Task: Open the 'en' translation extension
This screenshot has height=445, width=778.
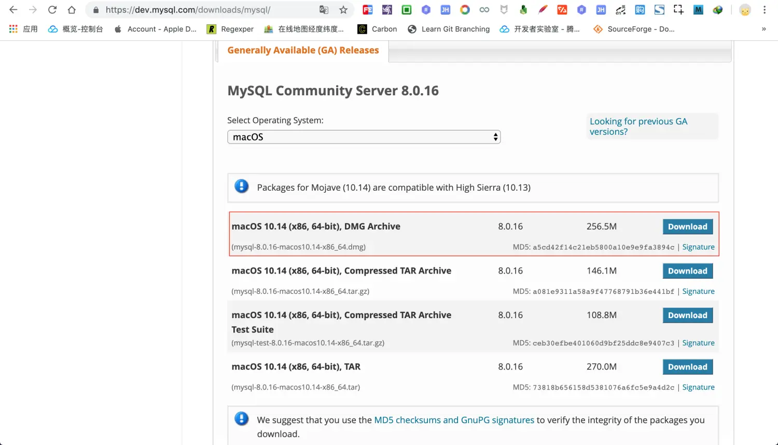Action: pos(620,10)
